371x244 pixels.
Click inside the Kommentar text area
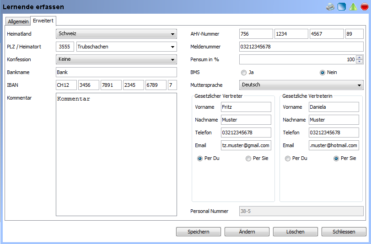point(116,154)
